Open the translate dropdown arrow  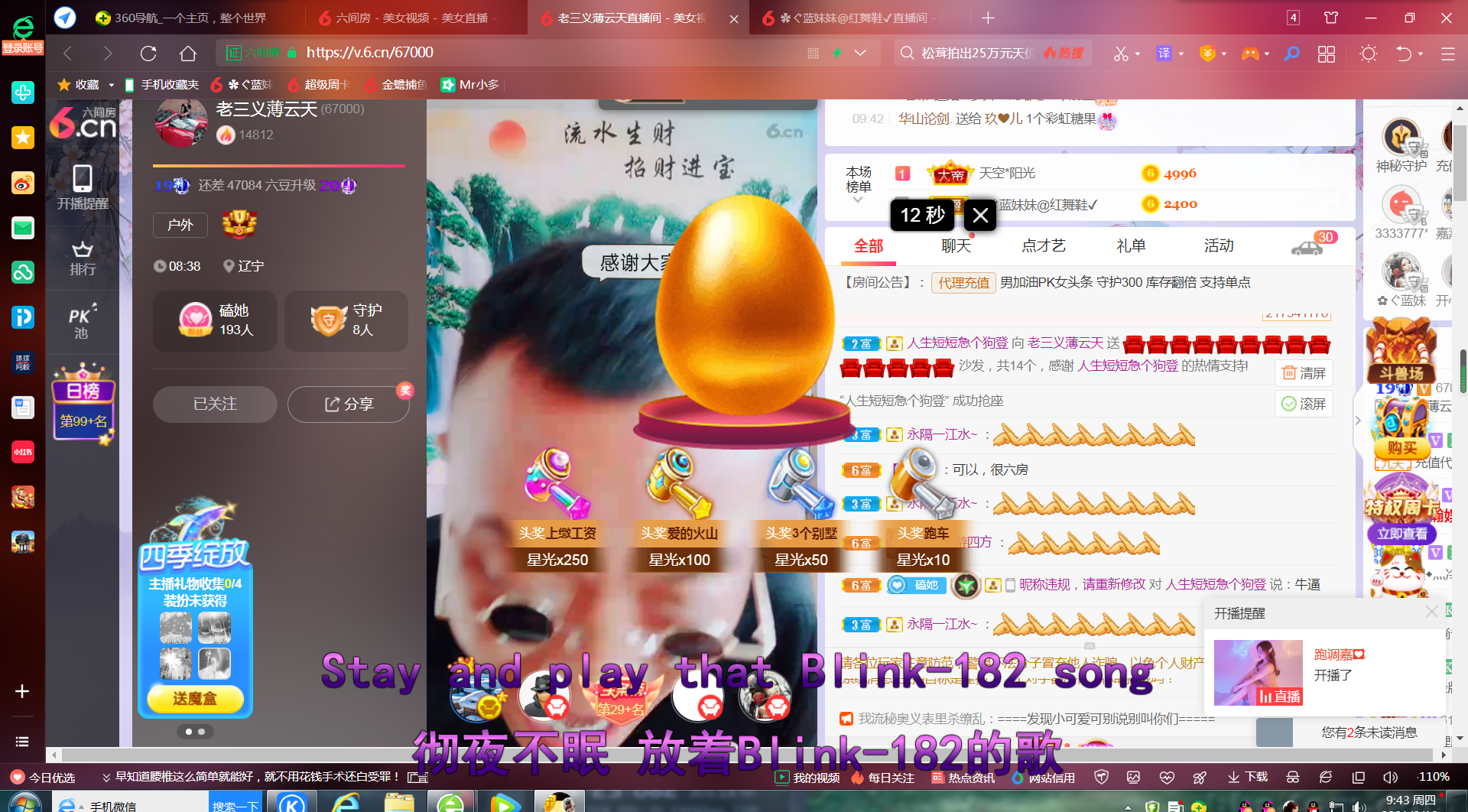coord(1181,54)
